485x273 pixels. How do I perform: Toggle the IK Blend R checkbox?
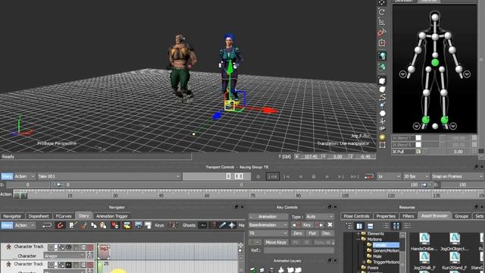[418, 145]
